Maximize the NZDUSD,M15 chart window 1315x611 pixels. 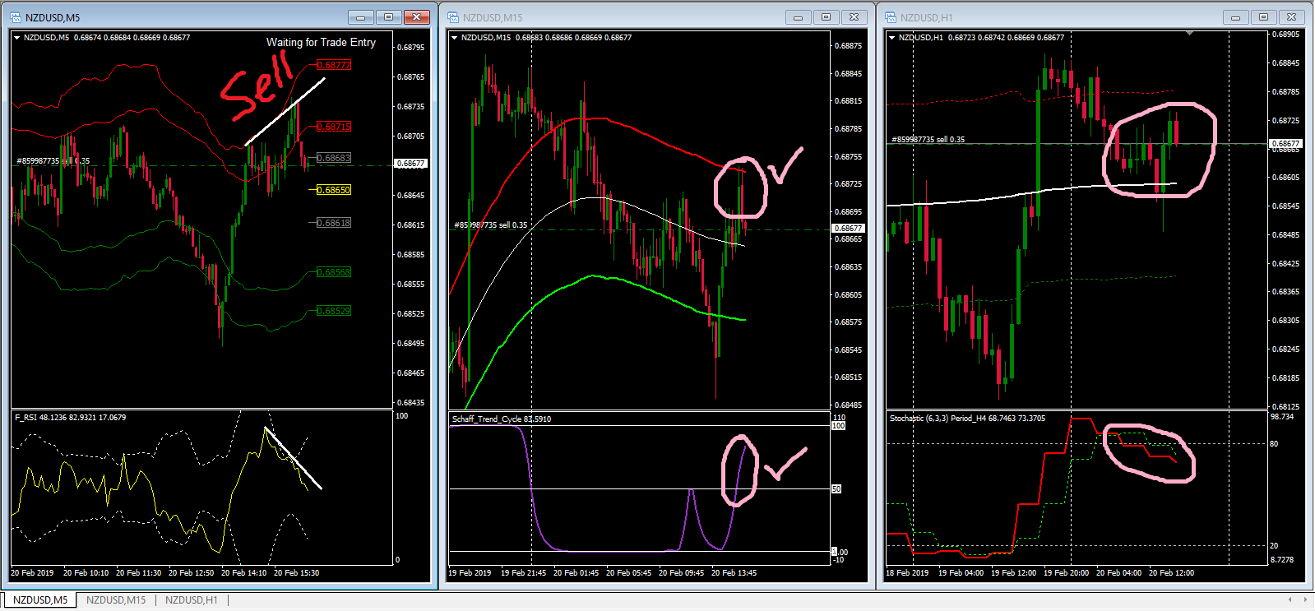(x=826, y=17)
